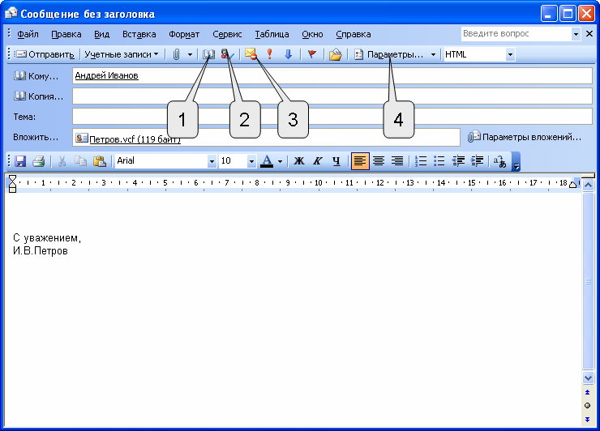
Task: Click the red follow-up flag icon
Action: 311,54
